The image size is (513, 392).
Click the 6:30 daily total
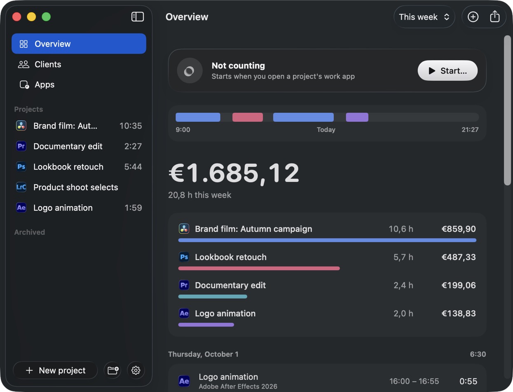coord(478,354)
